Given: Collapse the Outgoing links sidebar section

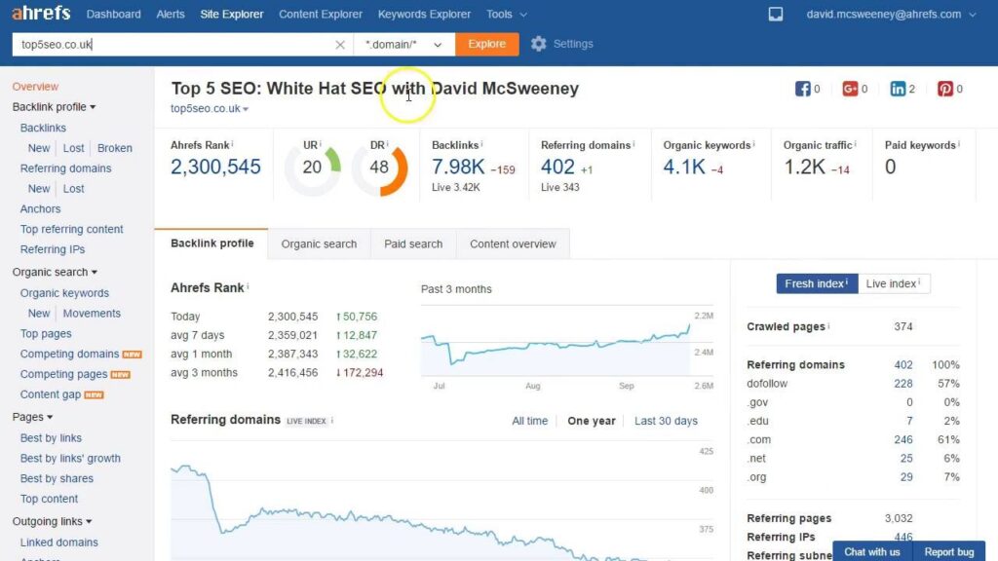Looking at the screenshot, I should pos(53,522).
